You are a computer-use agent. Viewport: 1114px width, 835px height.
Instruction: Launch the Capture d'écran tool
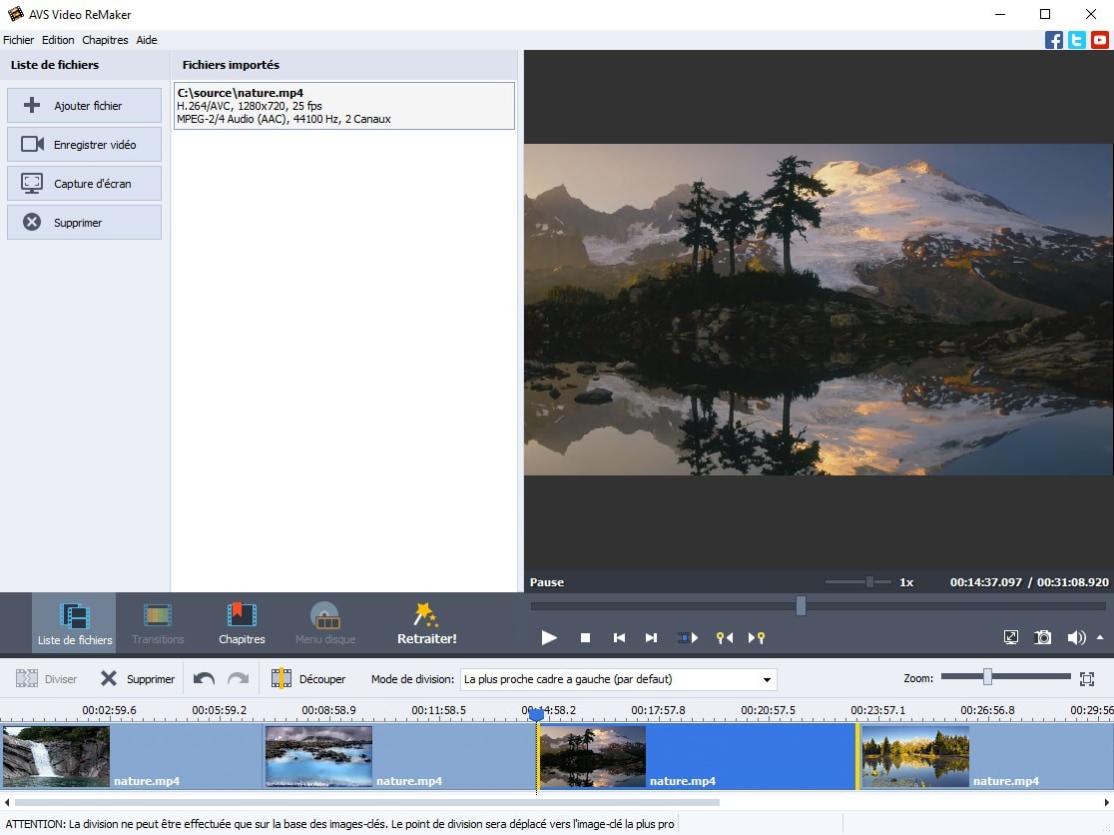point(84,183)
